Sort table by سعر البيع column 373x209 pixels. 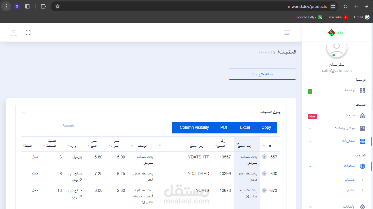(95, 144)
